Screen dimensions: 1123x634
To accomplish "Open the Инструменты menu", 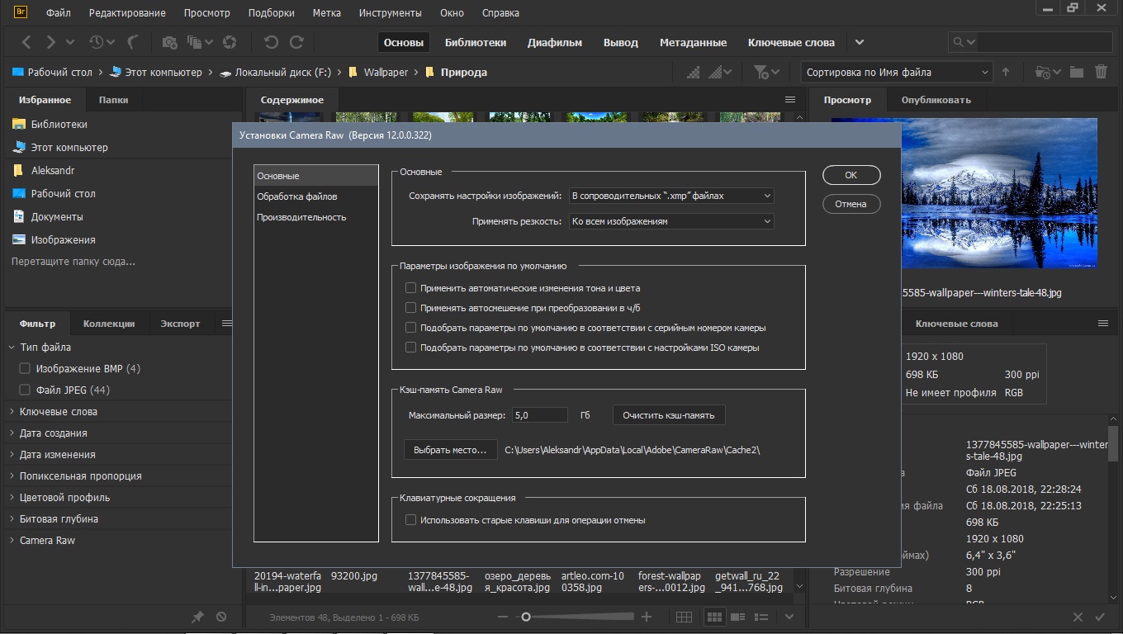I will (390, 13).
